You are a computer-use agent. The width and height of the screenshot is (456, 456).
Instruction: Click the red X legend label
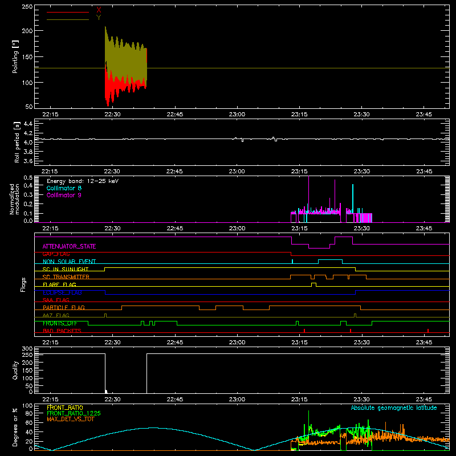click(x=99, y=10)
